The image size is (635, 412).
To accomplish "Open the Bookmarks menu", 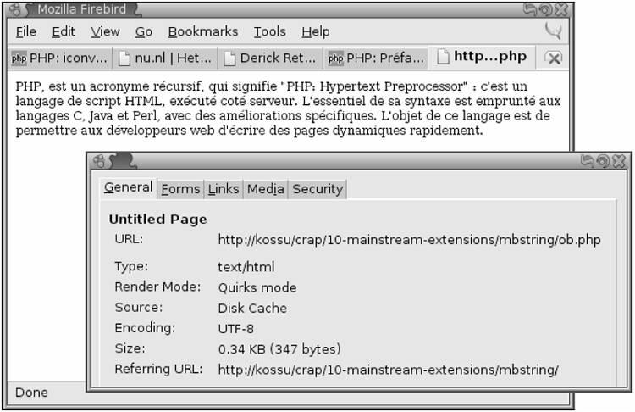I will [x=203, y=31].
